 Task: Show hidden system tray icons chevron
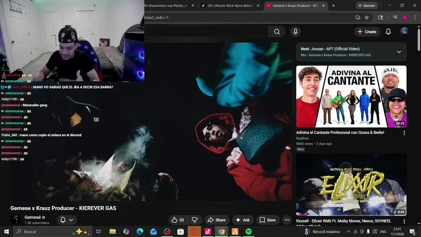(349, 232)
